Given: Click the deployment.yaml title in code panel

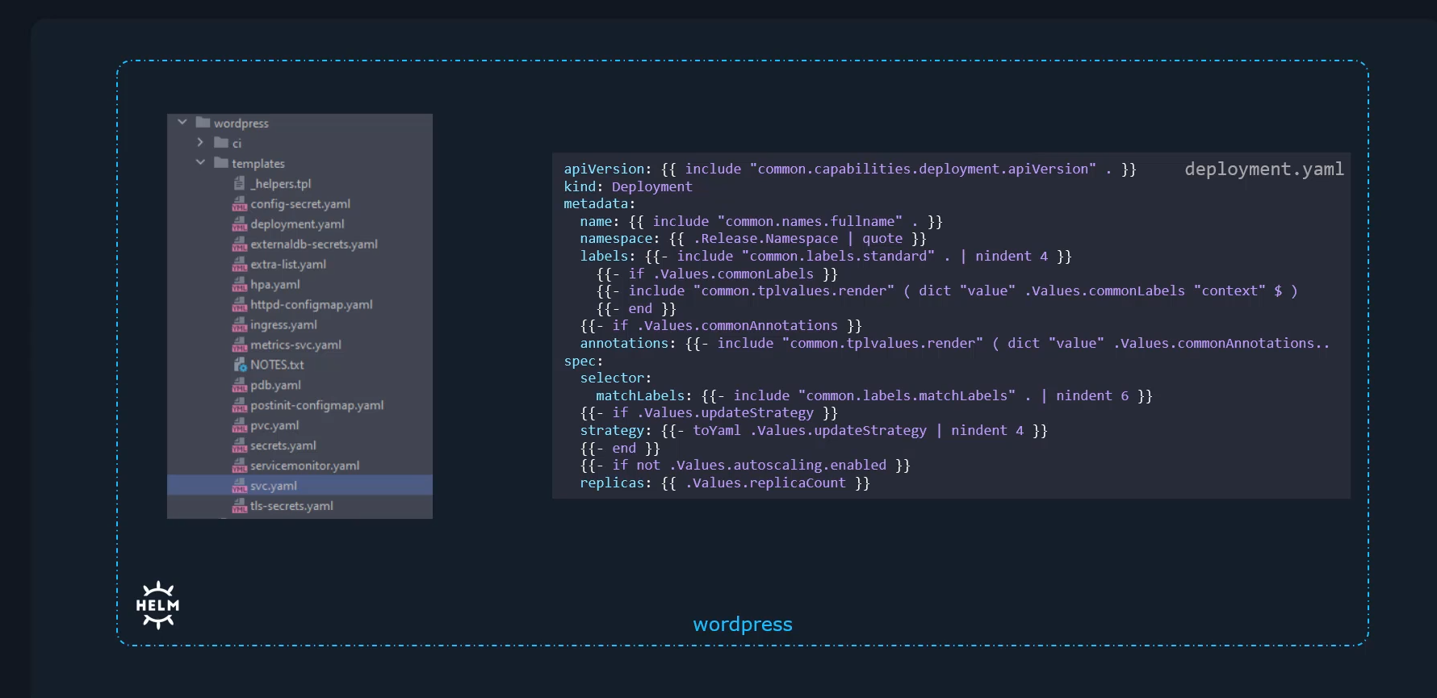Looking at the screenshot, I should click(x=1264, y=169).
